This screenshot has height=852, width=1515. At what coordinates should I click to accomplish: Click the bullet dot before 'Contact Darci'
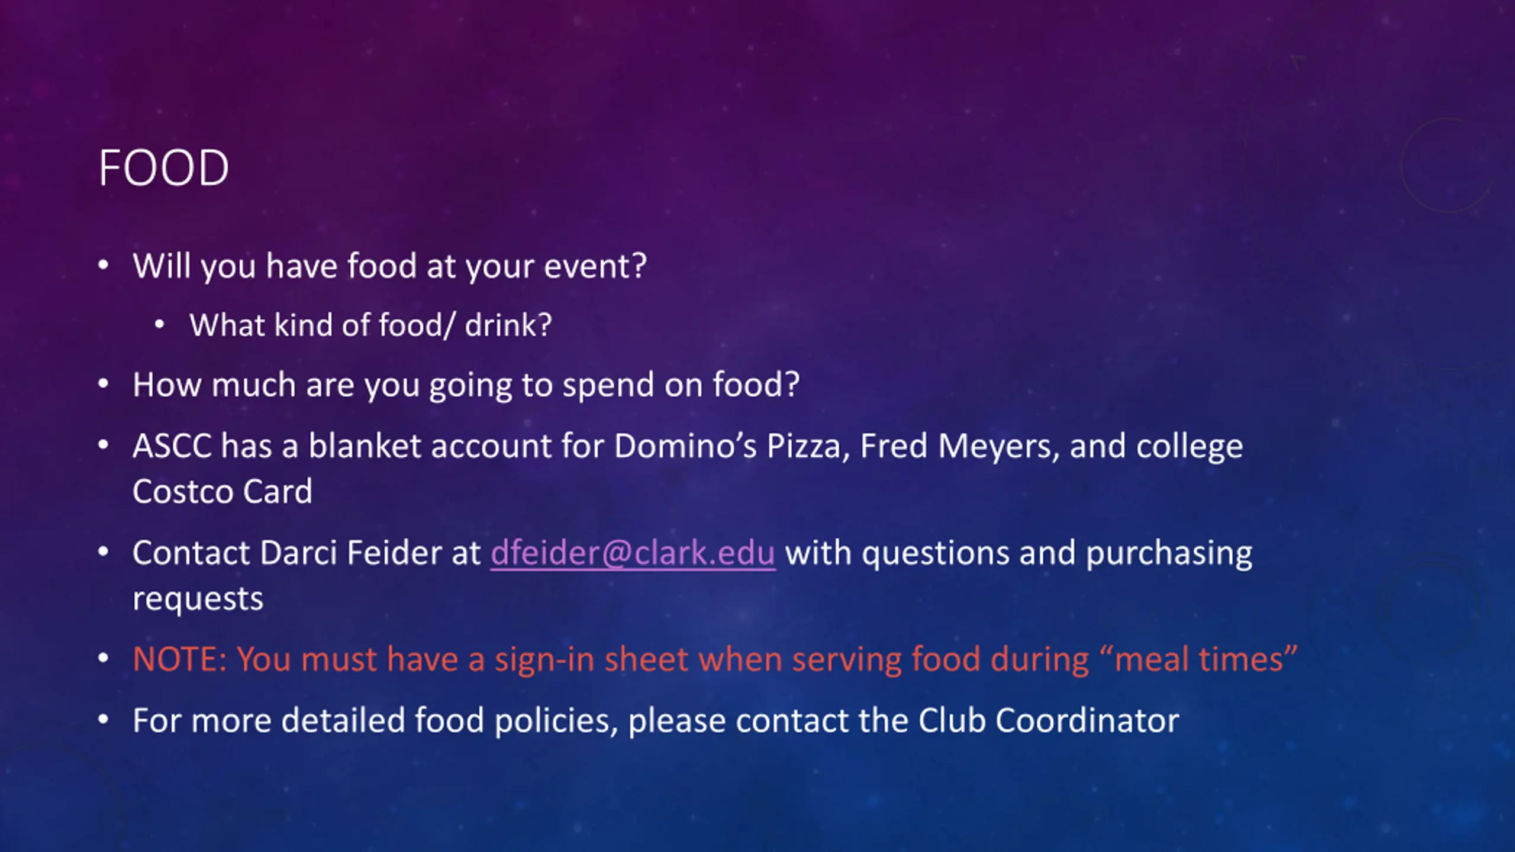[104, 553]
